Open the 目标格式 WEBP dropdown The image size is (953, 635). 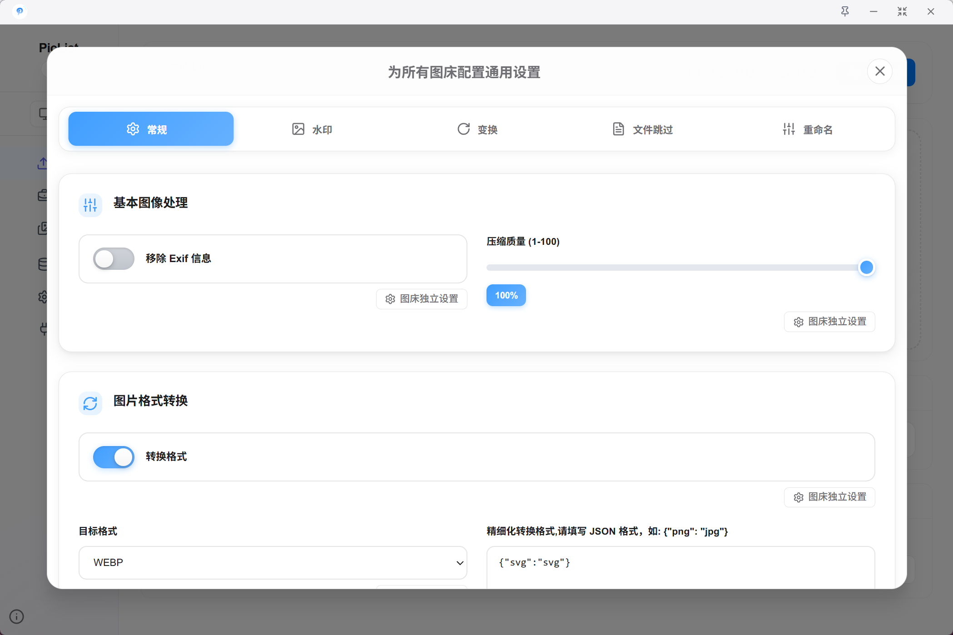[x=273, y=563]
